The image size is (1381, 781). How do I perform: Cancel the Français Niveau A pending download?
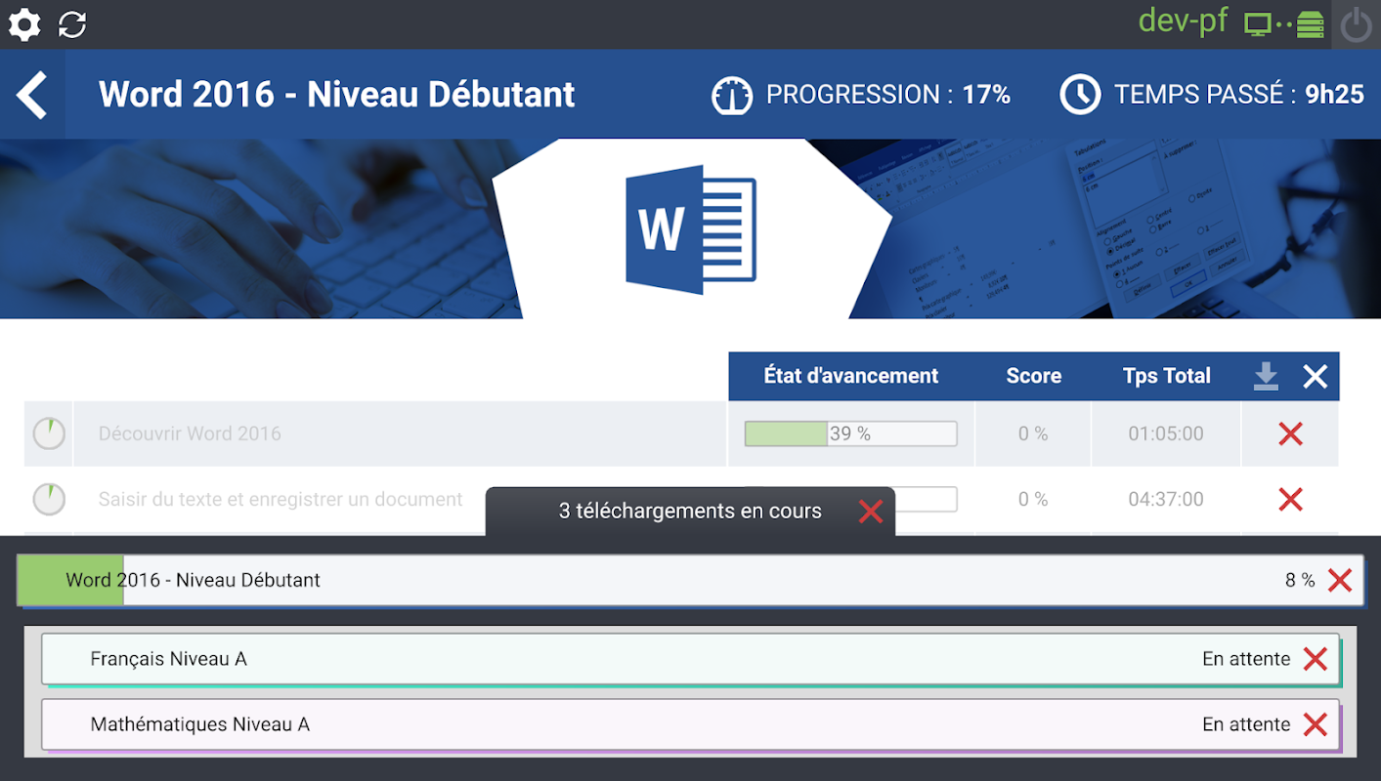[x=1316, y=659]
